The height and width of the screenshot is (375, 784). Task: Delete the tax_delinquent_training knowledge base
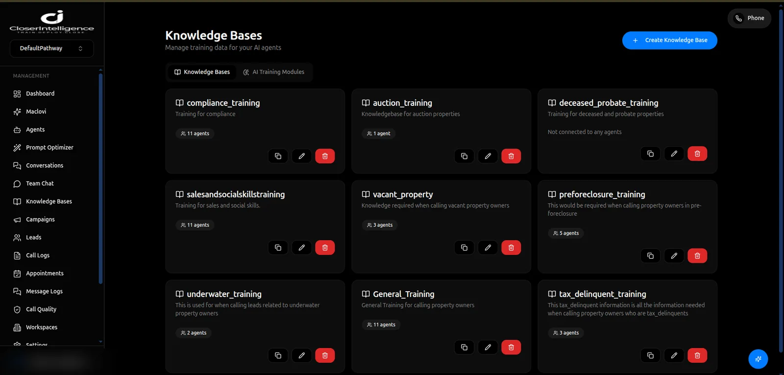(697, 355)
